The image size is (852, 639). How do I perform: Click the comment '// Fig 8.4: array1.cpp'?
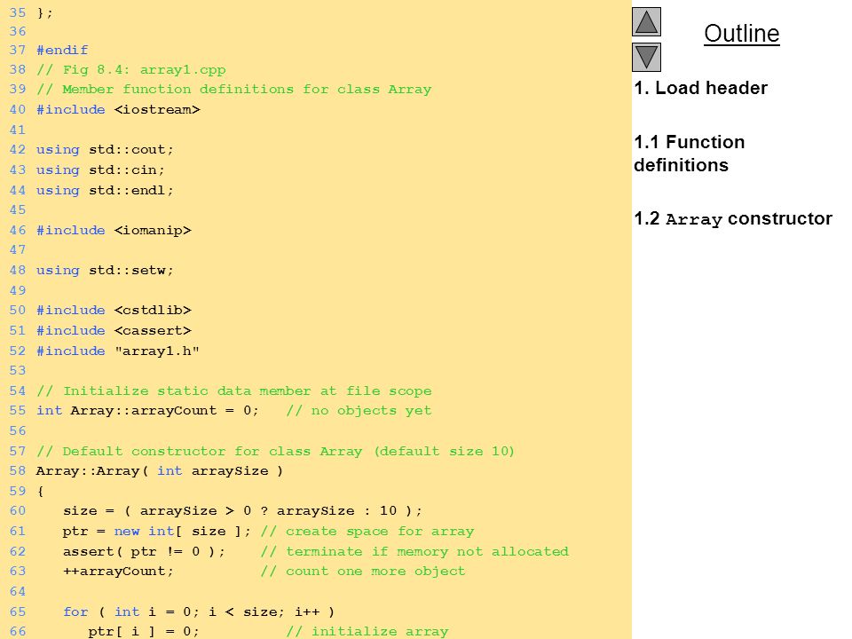coord(131,70)
